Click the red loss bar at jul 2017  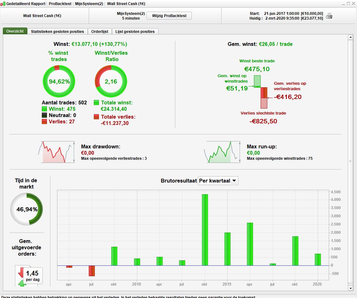click(x=92, y=271)
